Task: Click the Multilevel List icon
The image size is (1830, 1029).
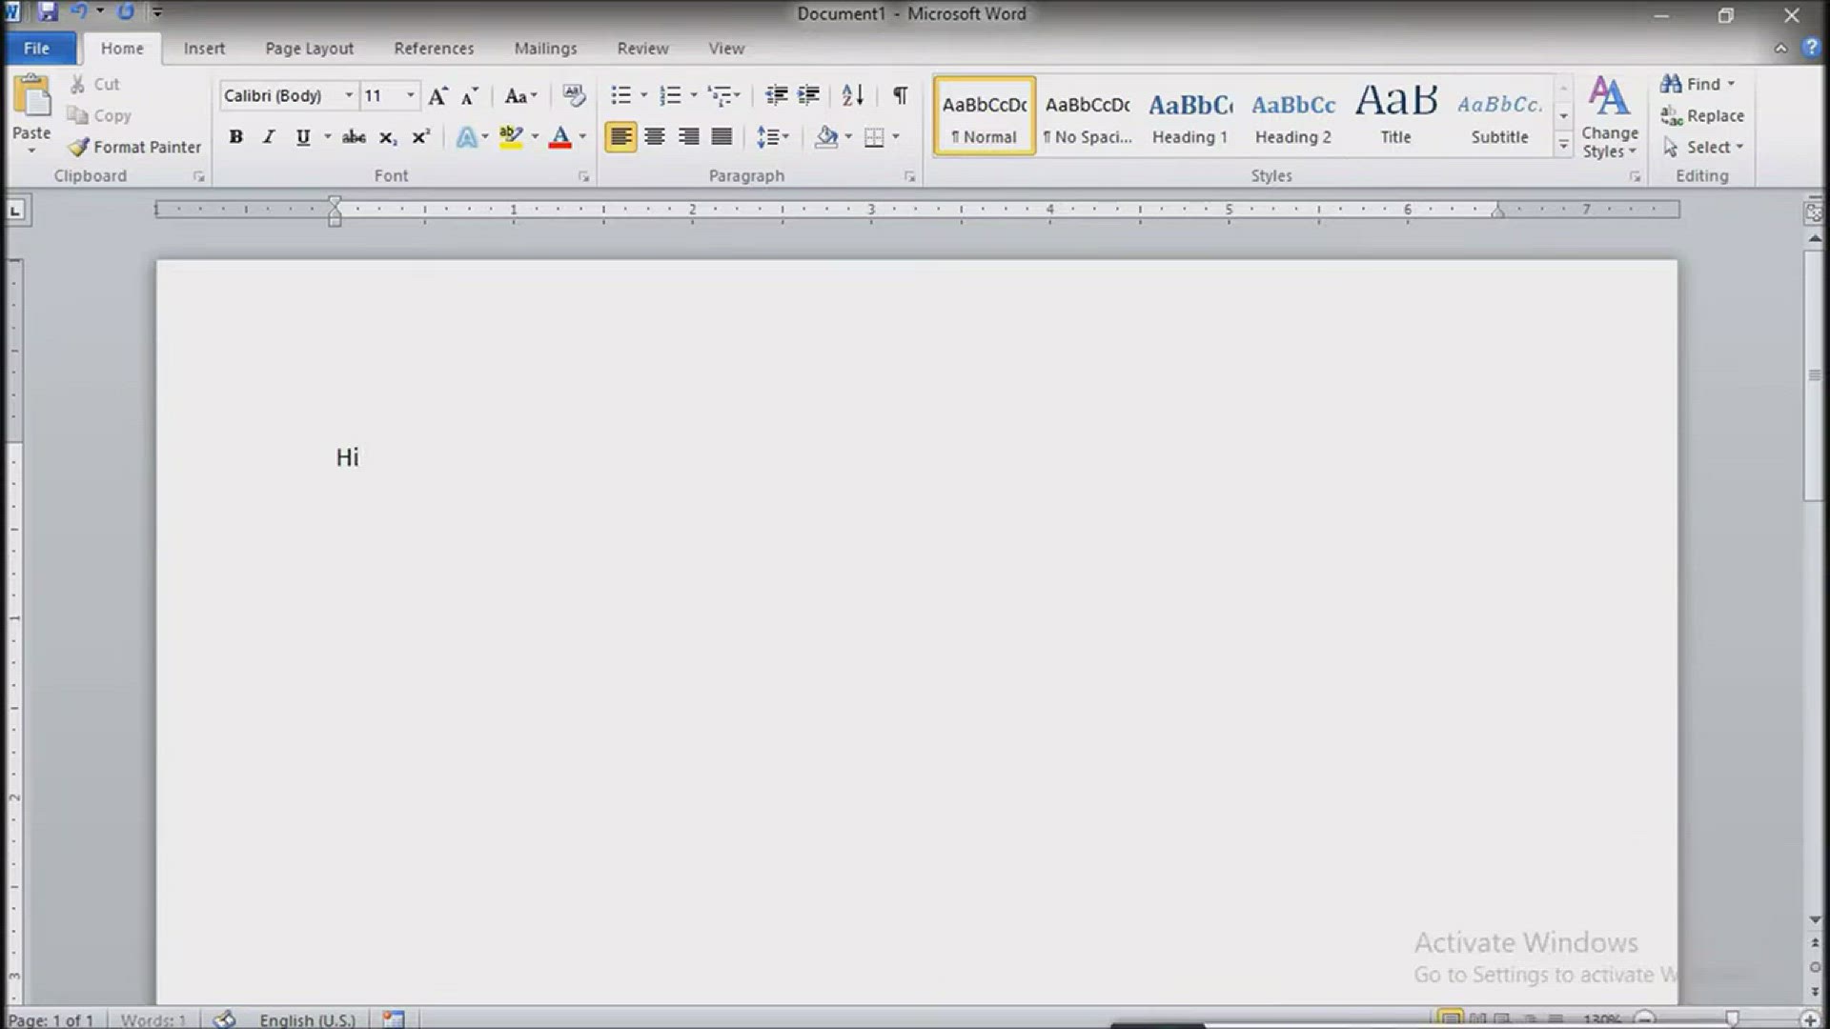Action: coord(720,95)
